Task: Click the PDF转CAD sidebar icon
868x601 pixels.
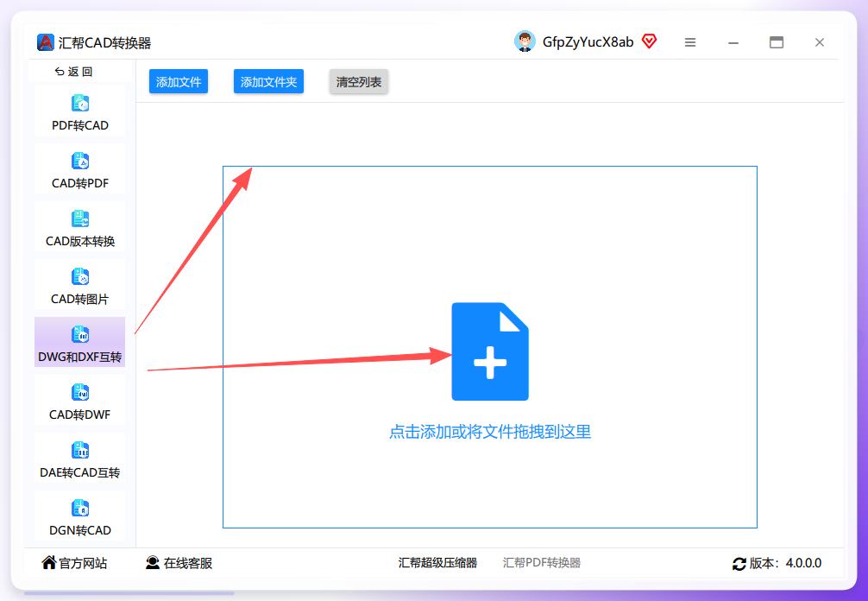Action: point(80,103)
